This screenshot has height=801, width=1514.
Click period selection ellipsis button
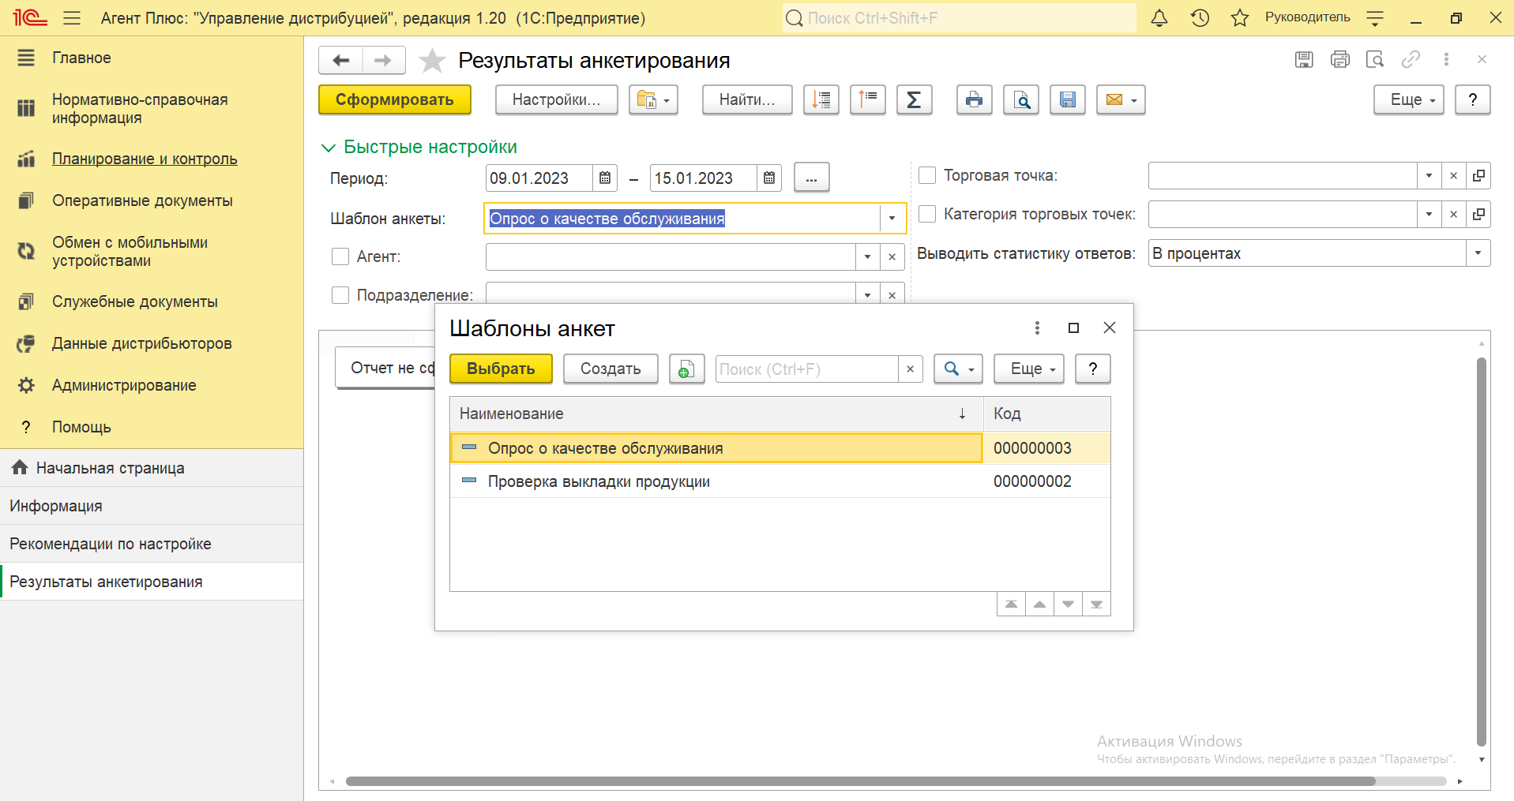811,178
